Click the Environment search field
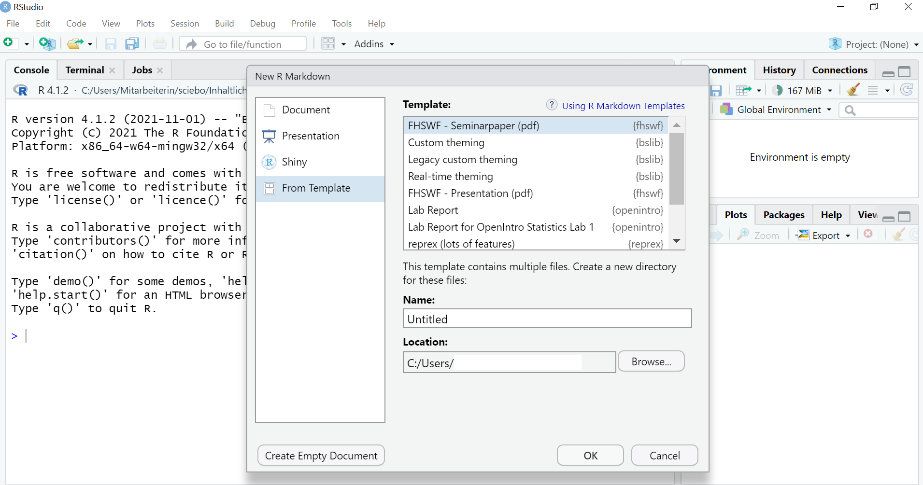This screenshot has height=485, width=923. pos(879,111)
